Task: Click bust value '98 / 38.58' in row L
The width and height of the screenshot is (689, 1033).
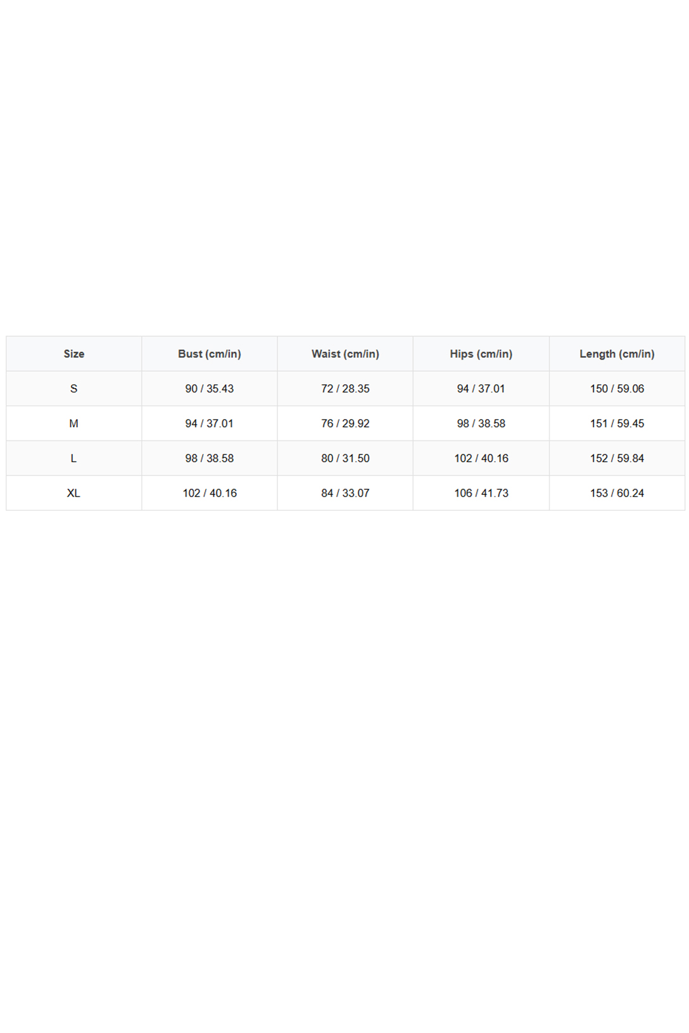Action: pos(210,458)
